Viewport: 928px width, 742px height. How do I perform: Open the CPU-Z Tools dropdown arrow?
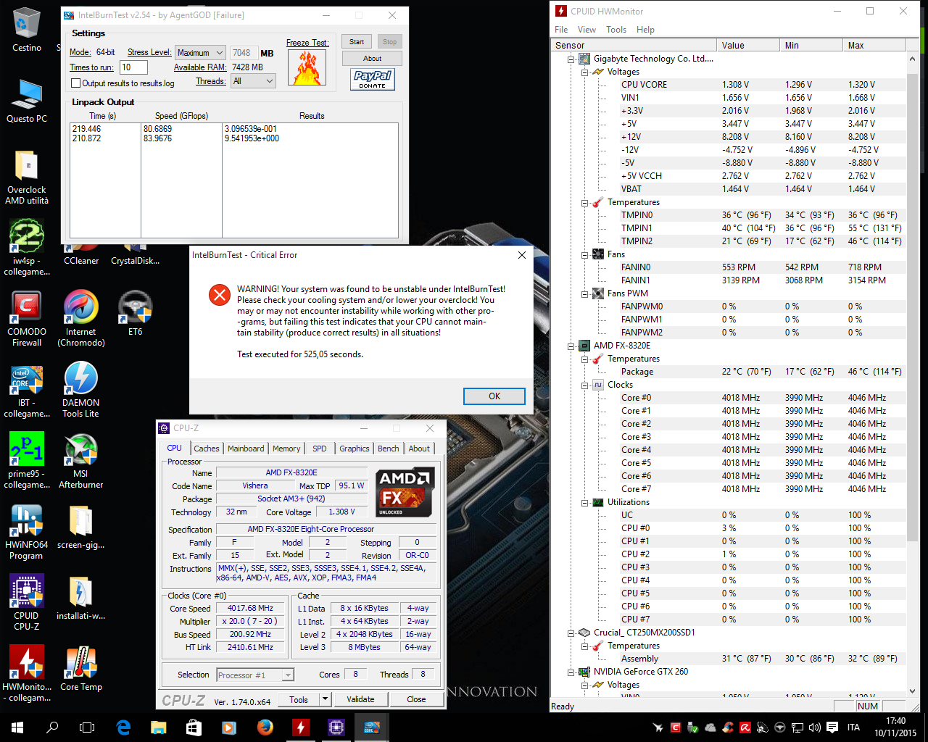tap(325, 699)
